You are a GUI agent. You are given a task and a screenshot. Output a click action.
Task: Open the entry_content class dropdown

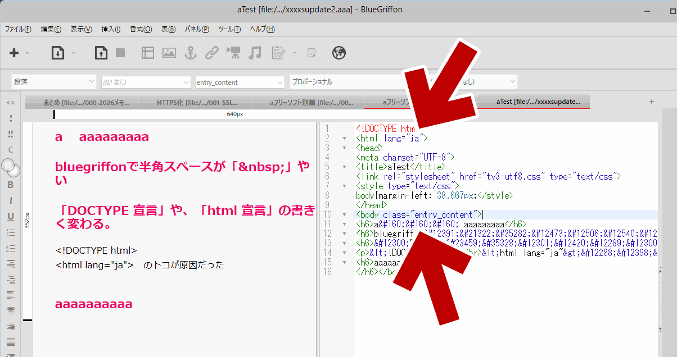240,82
